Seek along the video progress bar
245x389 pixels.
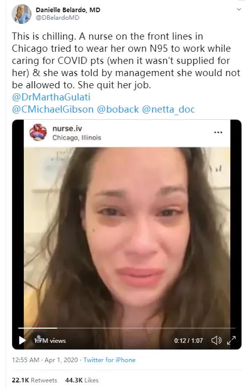click(127, 328)
